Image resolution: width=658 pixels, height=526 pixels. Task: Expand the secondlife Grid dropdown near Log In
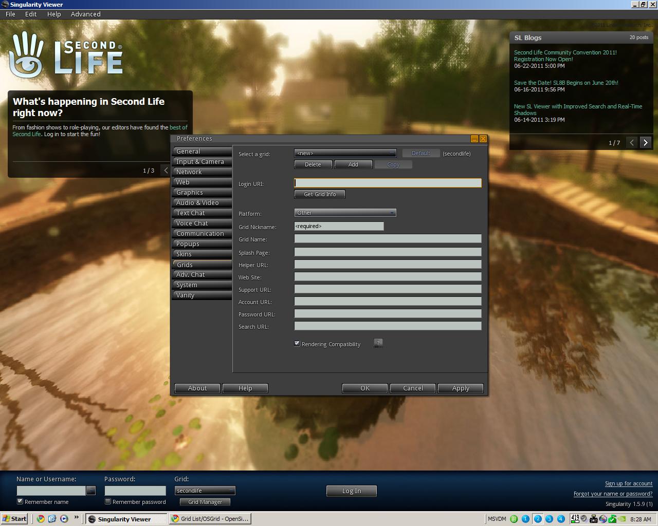coord(231,491)
